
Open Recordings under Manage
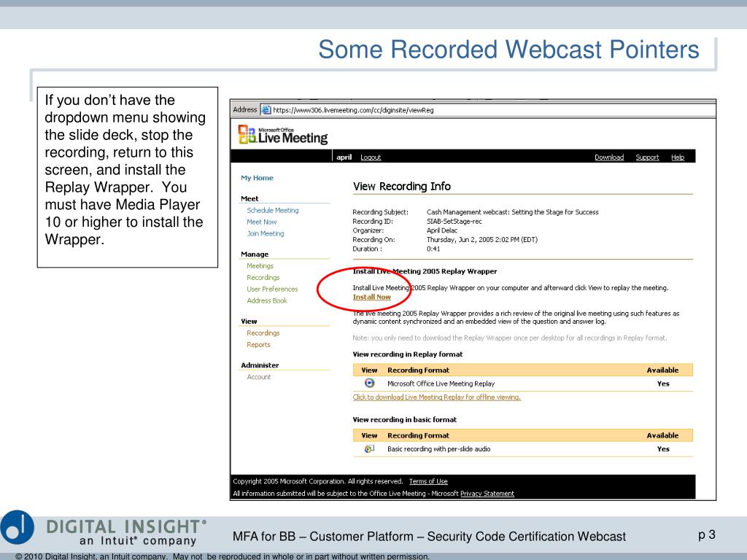click(x=263, y=277)
